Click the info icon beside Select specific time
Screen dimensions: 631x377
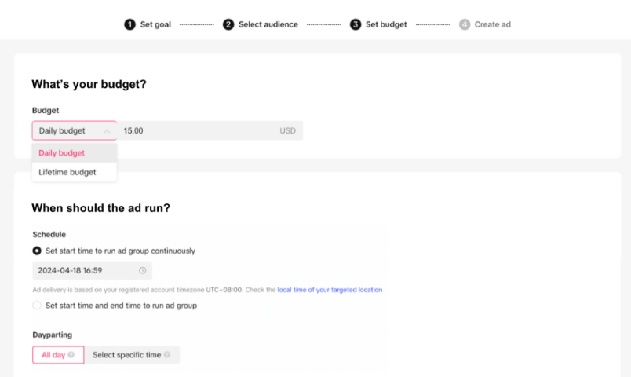tap(167, 355)
